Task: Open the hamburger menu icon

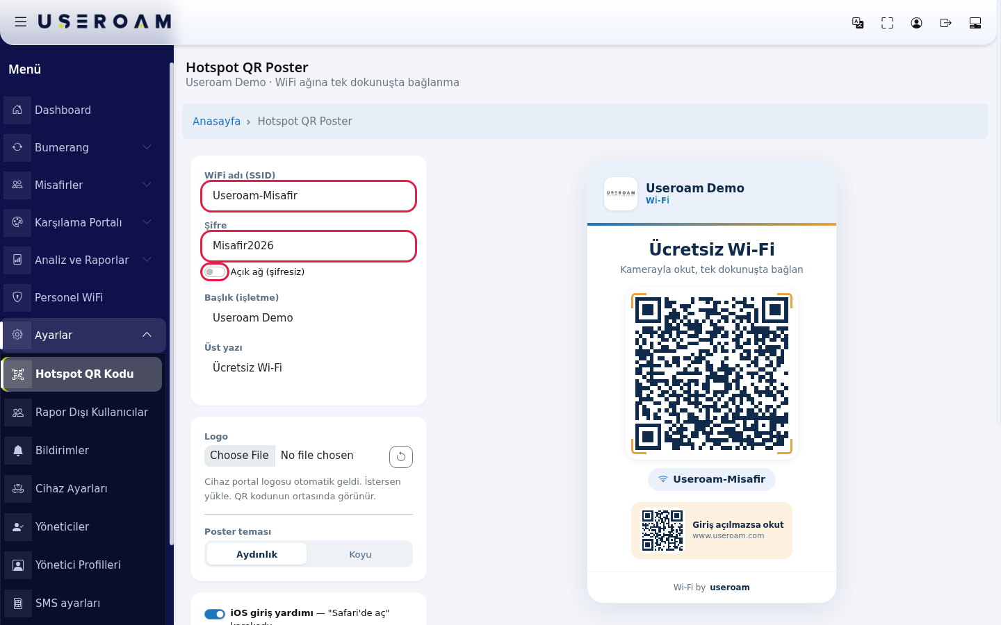Action: click(x=21, y=22)
